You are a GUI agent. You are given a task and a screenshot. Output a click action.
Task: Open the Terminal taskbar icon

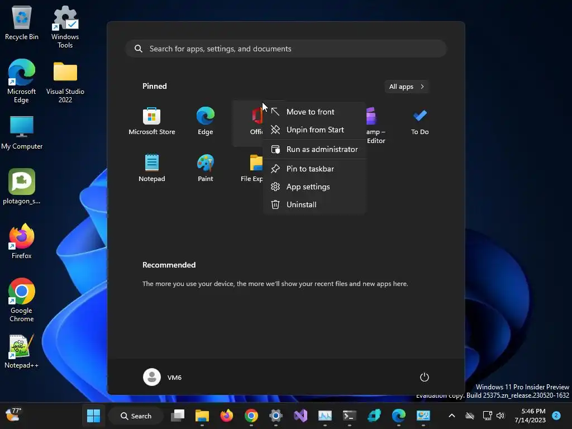[x=350, y=416]
